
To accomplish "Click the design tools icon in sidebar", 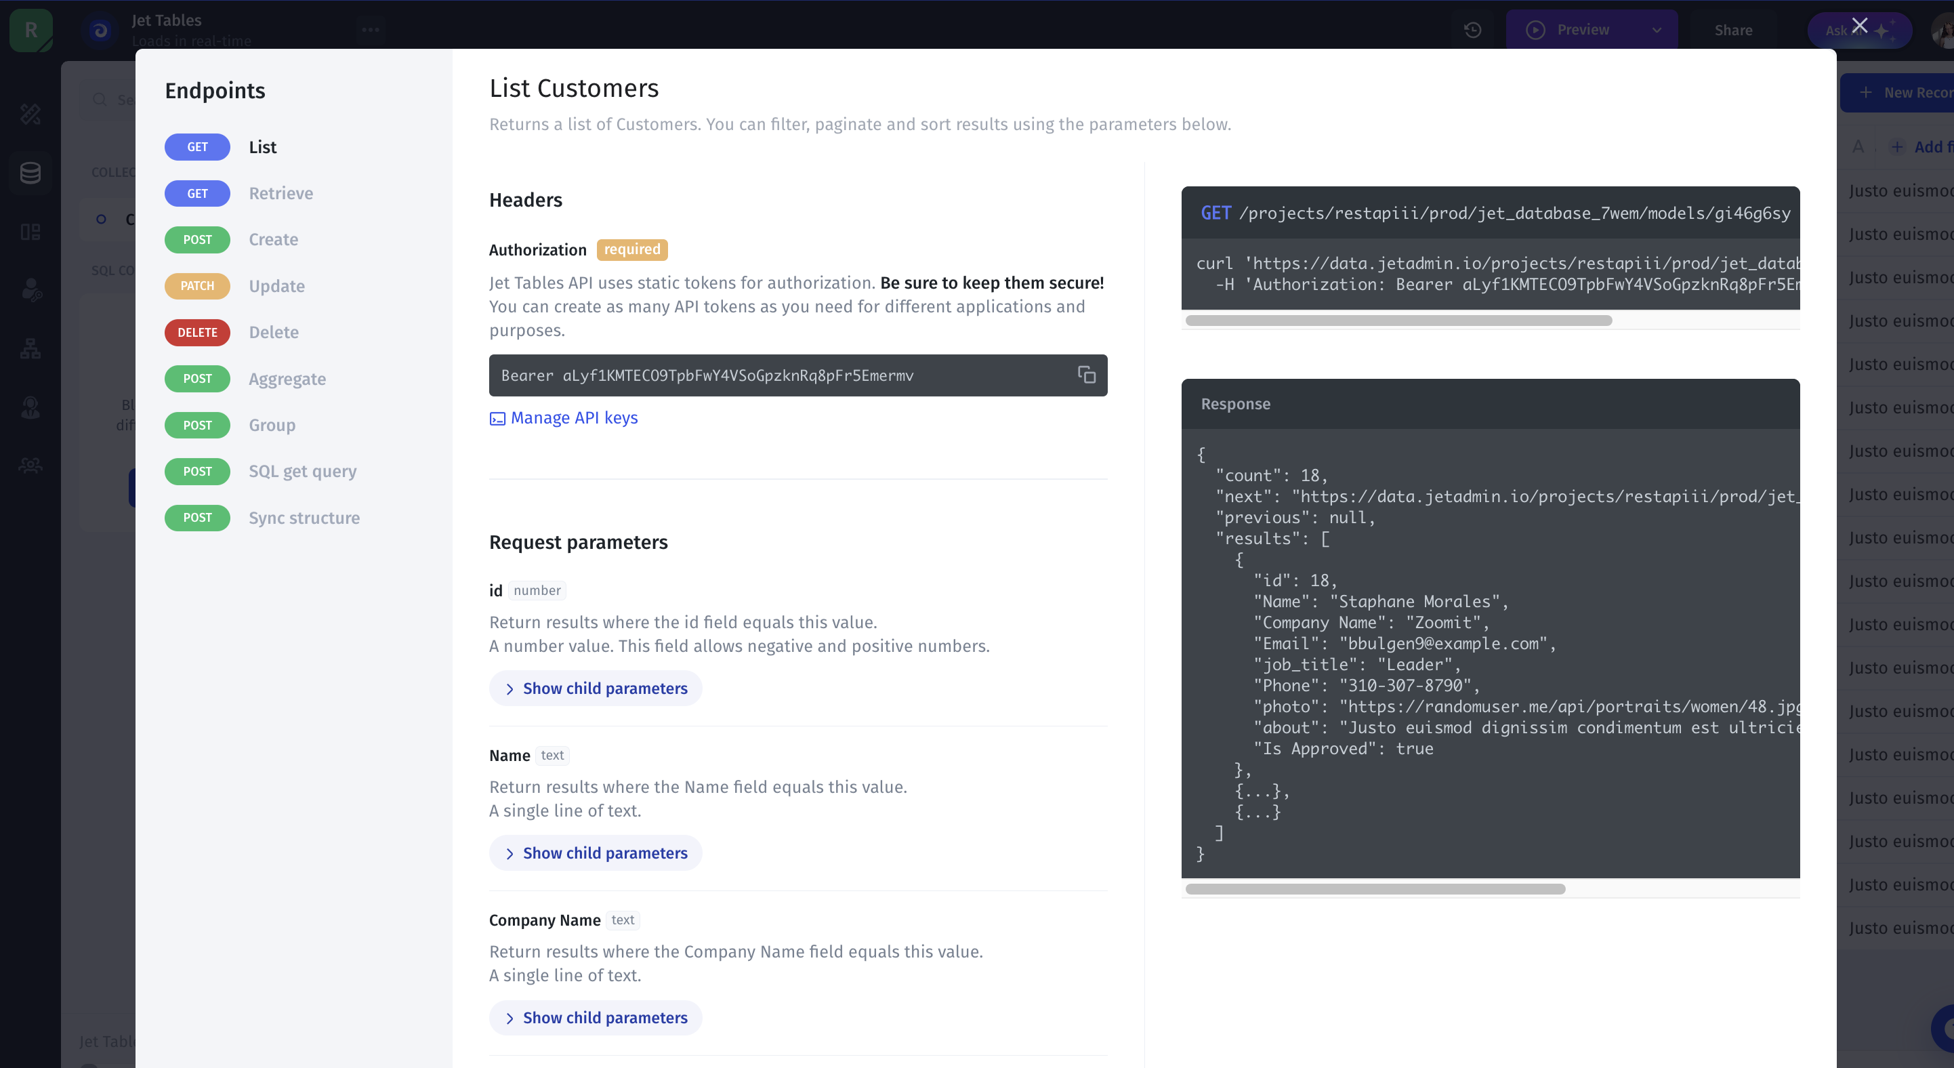I will pos(30,115).
